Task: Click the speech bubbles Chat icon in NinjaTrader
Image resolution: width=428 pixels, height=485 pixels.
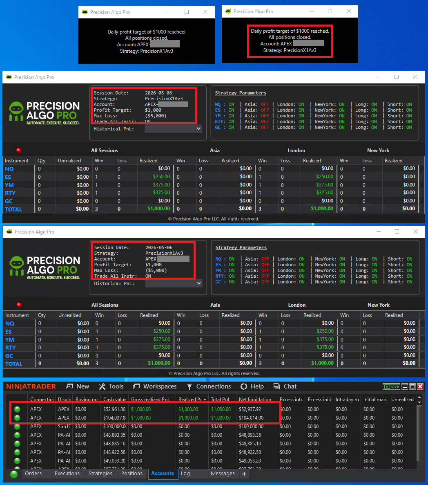Action: click(x=276, y=386)
